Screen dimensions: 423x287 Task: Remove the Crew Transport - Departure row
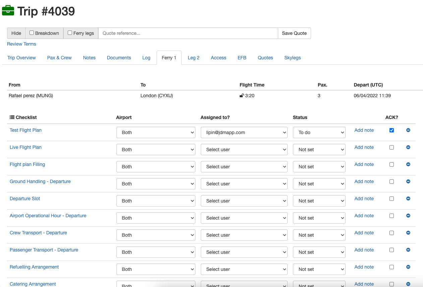[x=408, y=233]
